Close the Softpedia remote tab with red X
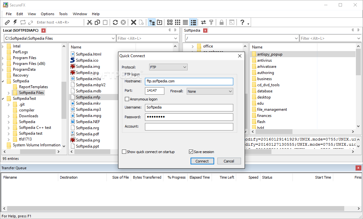This screenshot has width=363, height=219. tap(205, 30)
